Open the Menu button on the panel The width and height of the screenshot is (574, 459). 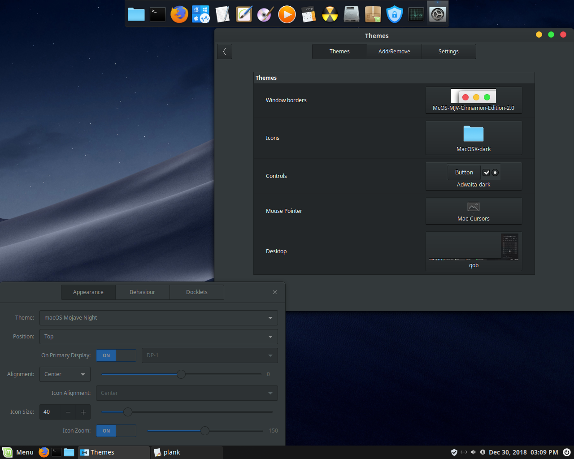[18, 452]
